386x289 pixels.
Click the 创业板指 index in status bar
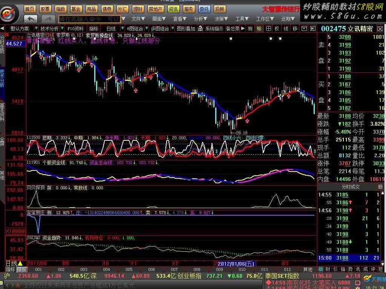189,276
